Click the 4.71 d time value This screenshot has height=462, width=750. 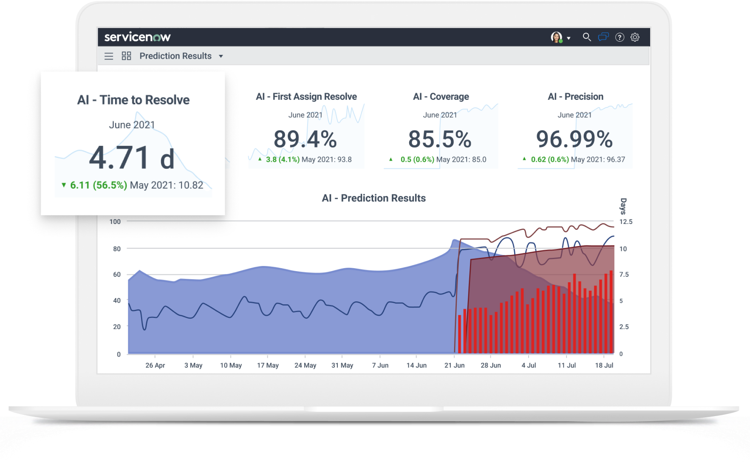pyautogui.click(x=132, y=158)
